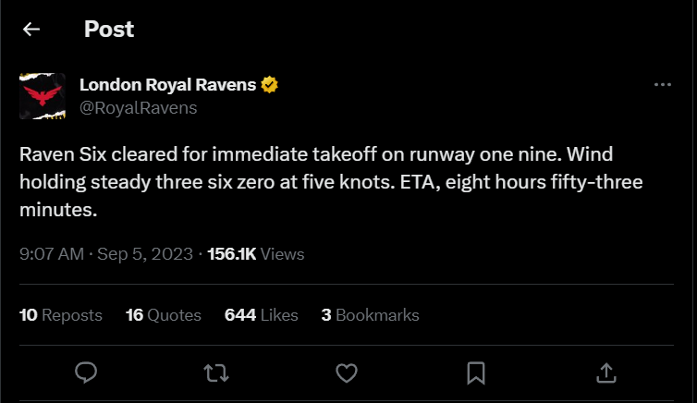
Task: Click the 156.1K Views count
Action: pos(255,253)
